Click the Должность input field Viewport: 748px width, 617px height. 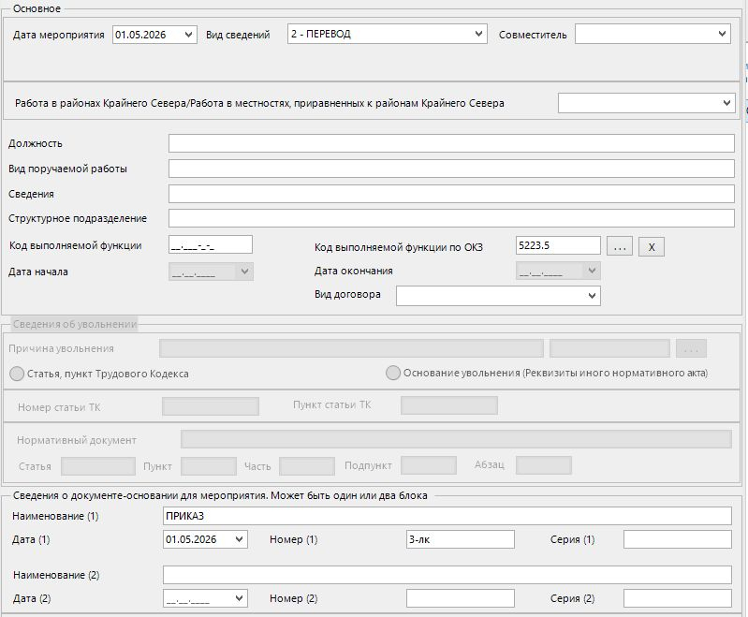click(451, 143)
